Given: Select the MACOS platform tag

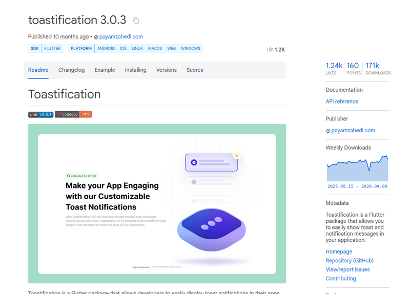Looking at the screenshot, I should tap(155, 48).
